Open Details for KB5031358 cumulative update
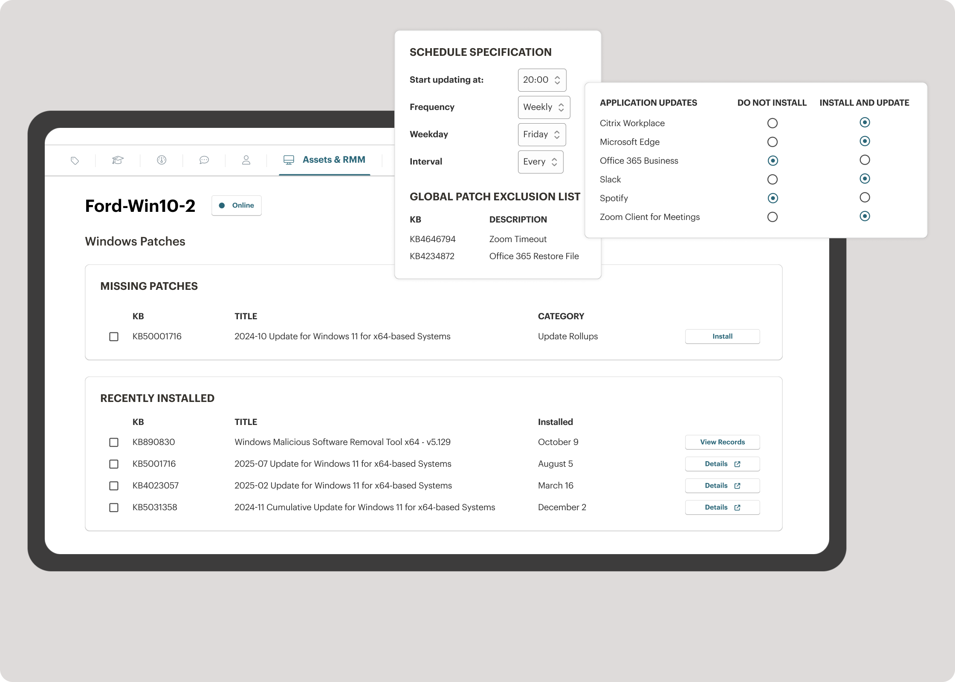This screenshot has height=682, width=955. [x=722, y=507]
